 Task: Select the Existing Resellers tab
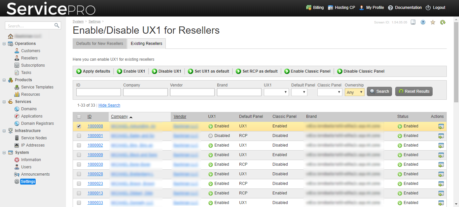click(147, 44)
